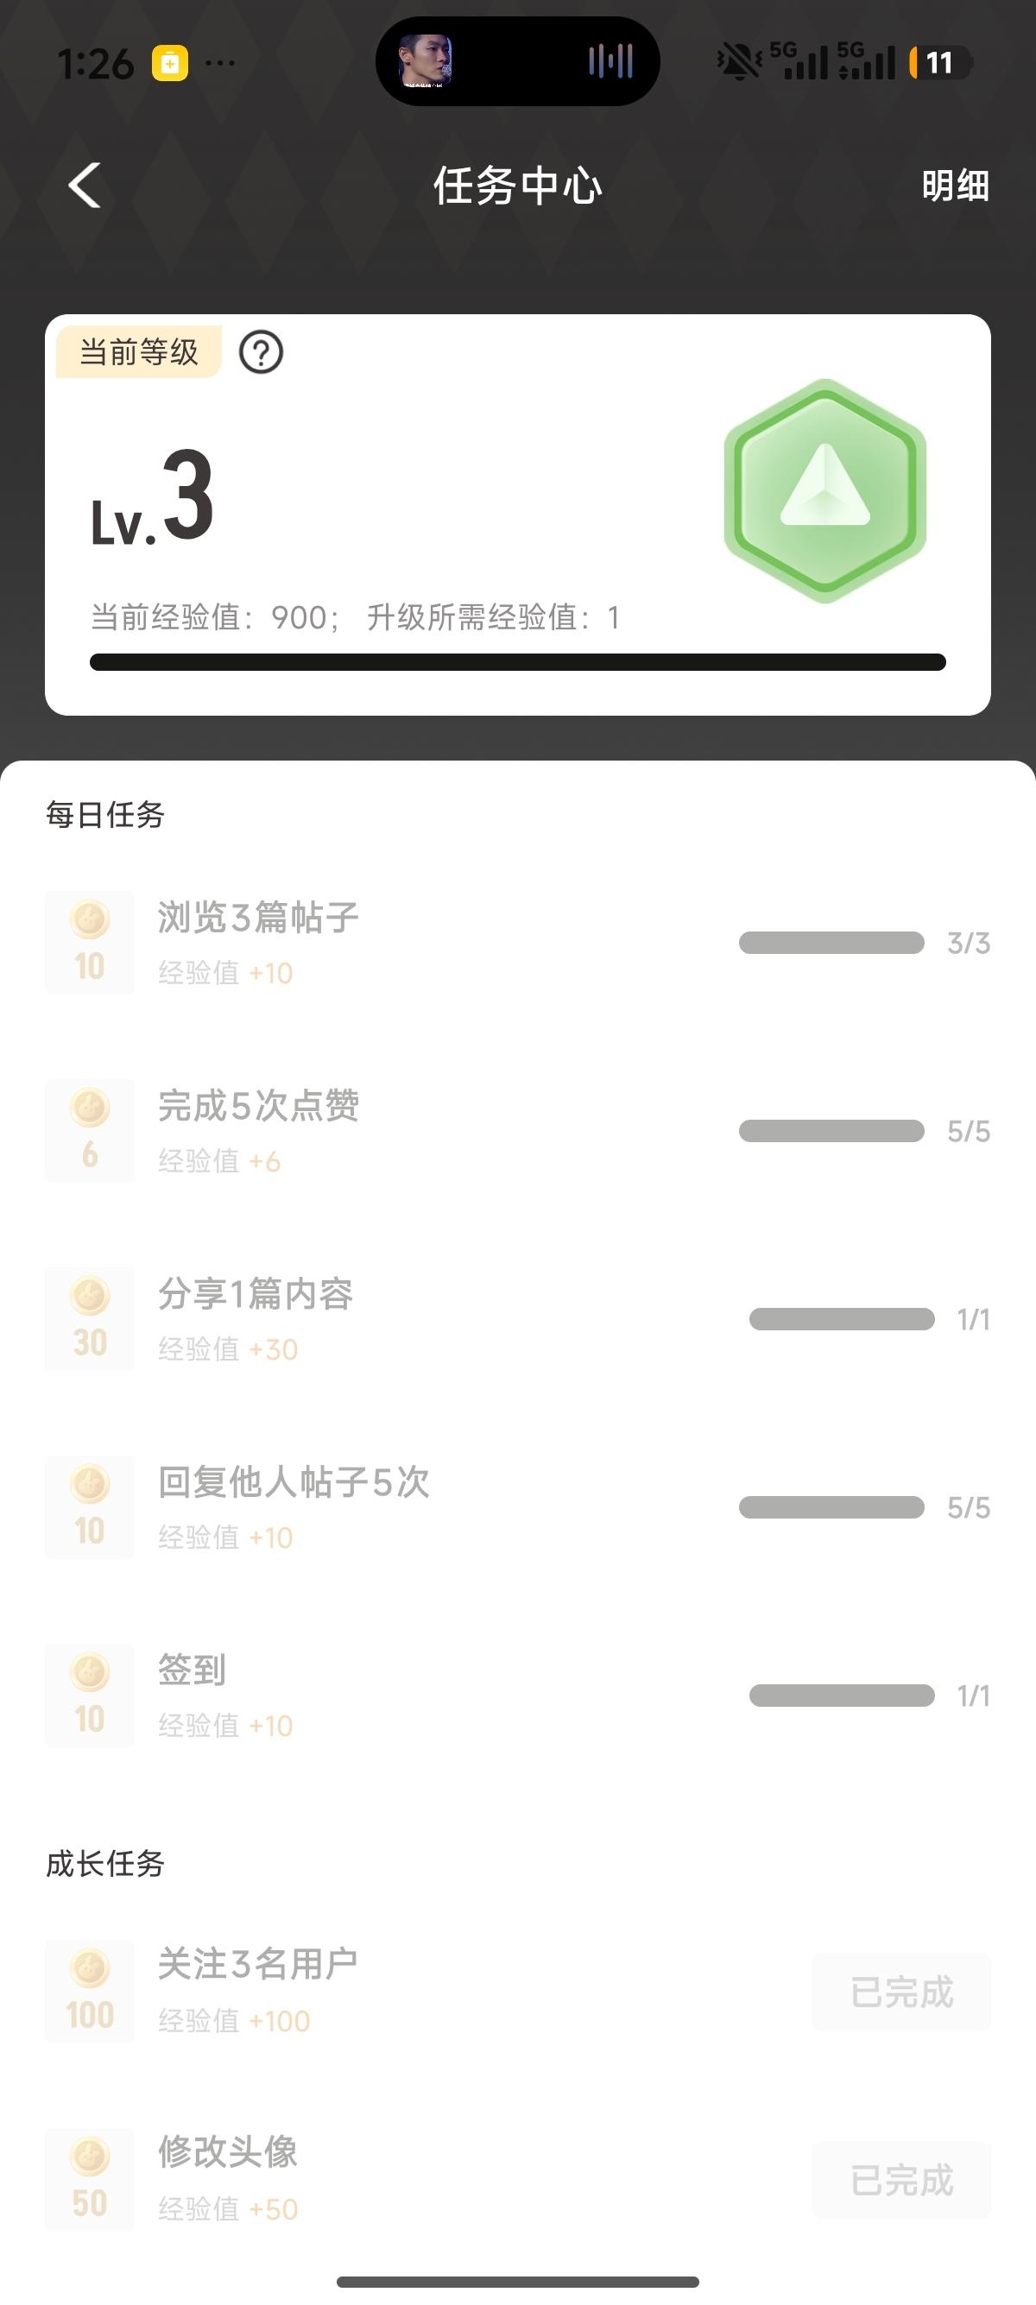
Task: Tap the level help question mark icon
Action: (x=262, y=352)
